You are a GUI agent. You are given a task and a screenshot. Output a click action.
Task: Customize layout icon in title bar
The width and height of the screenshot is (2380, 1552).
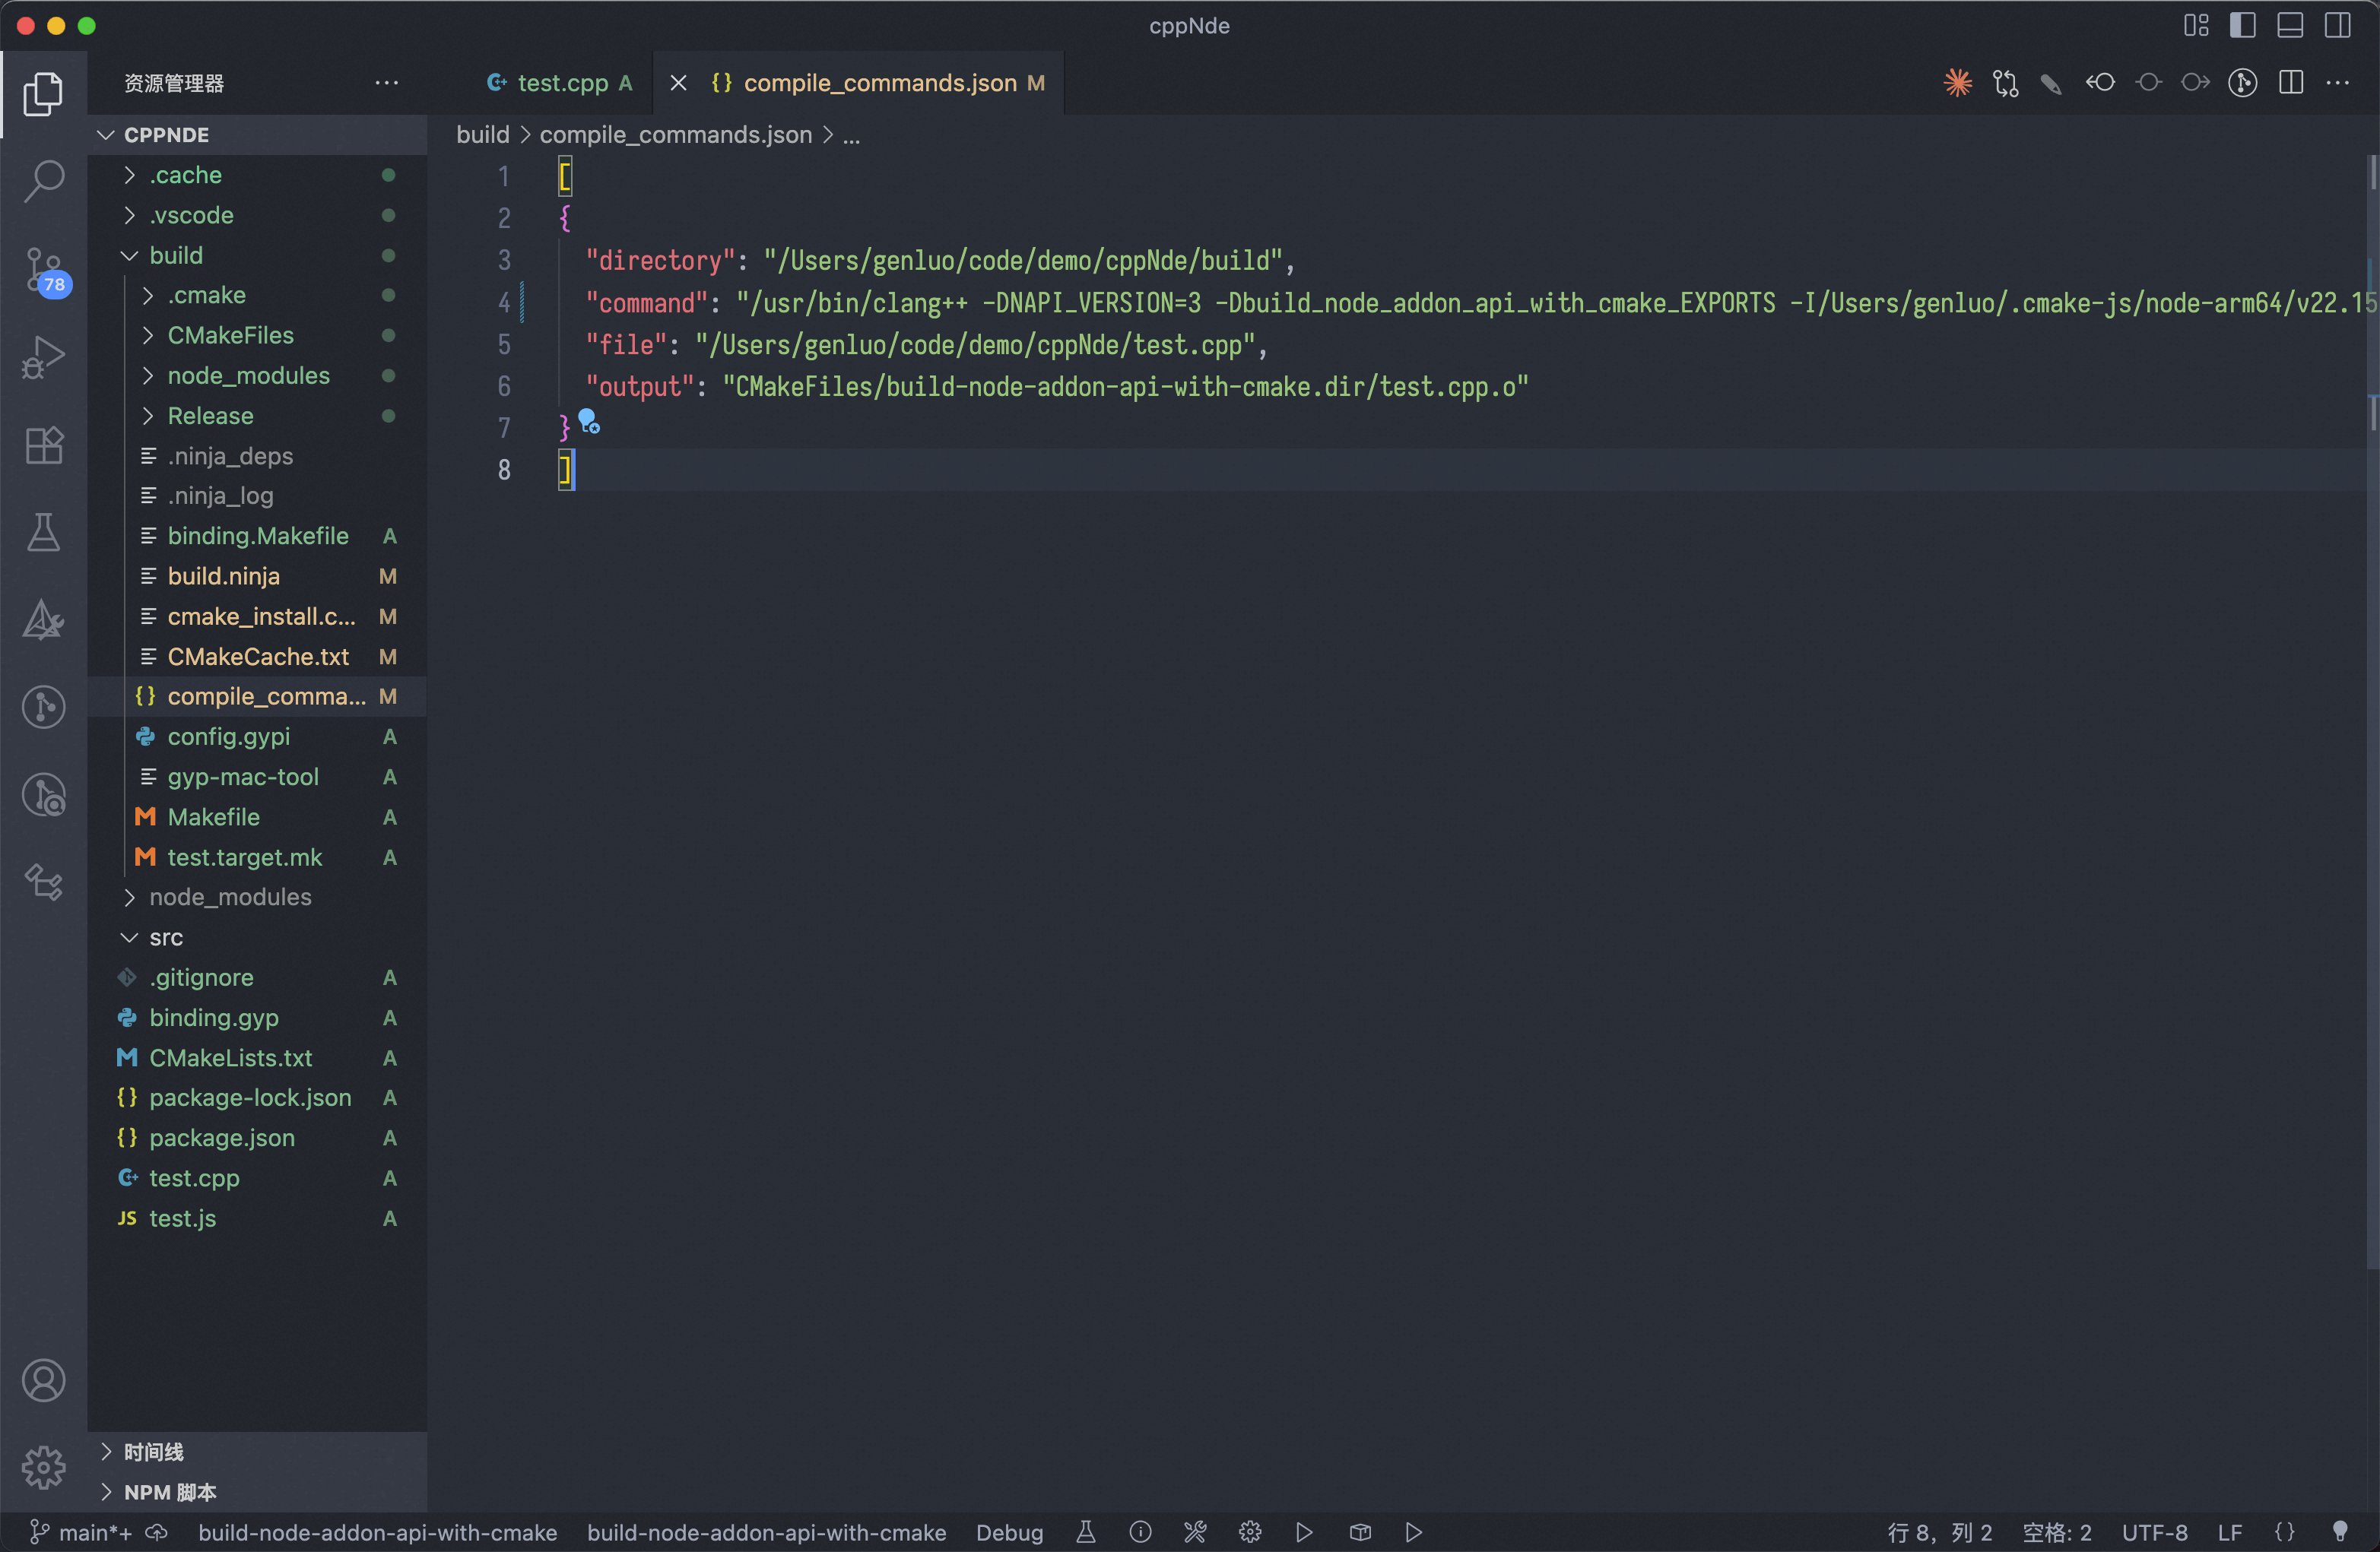(x=2196, y=26)
